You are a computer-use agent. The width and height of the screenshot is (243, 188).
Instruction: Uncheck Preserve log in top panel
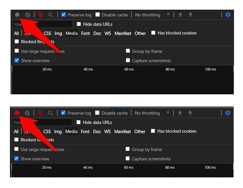pyautogui.click(x=64, y=14)
